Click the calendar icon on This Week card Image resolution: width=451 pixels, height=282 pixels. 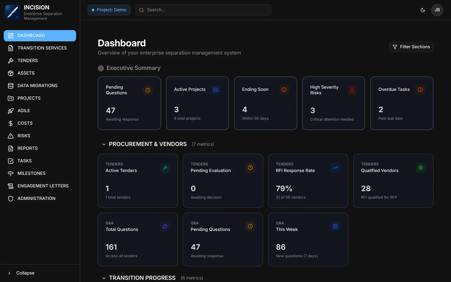tap(335, 226)
